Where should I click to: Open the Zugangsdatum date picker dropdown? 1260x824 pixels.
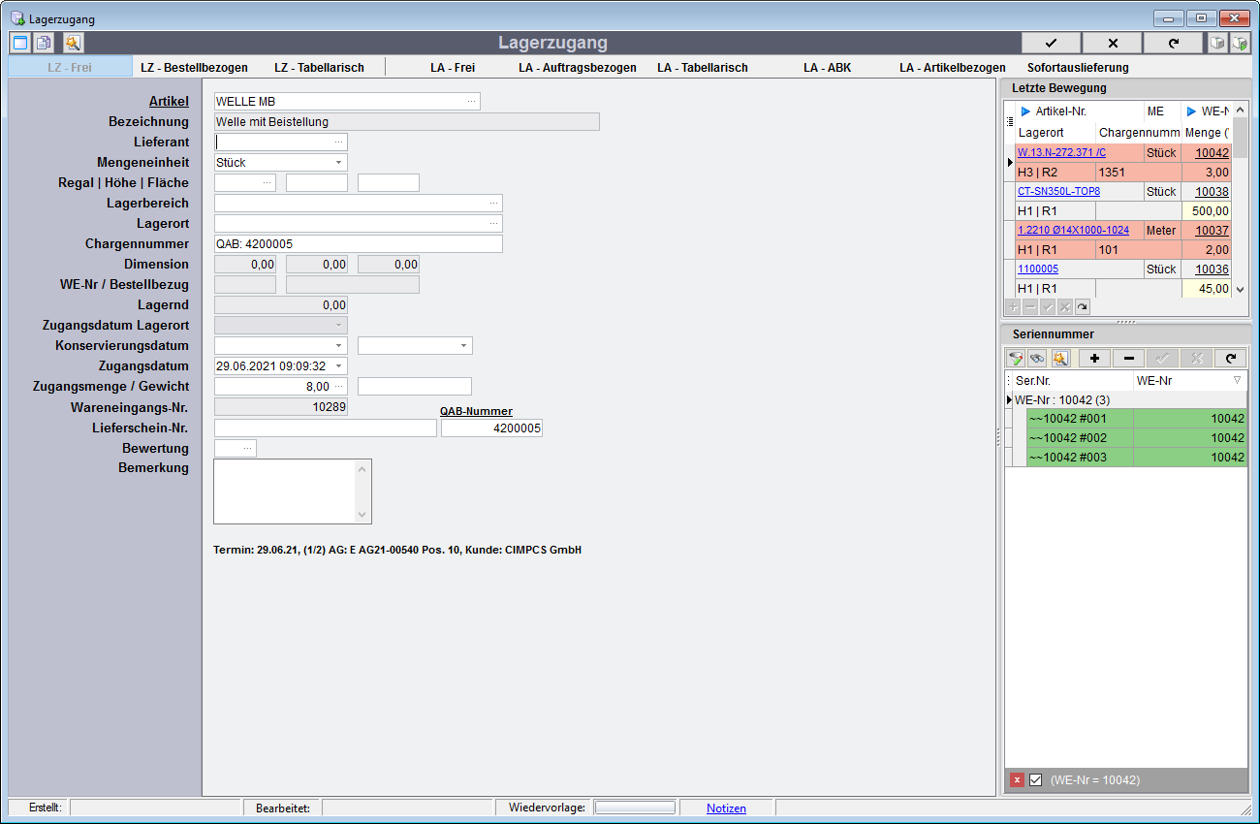339,366
